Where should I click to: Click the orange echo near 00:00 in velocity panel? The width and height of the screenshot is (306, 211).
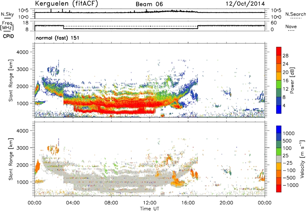(37, 167)
